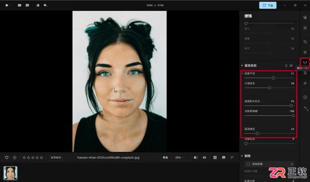Screen dimensions: 310x182
Task: Click the 详细信息 slider handle at 50
Action: pyautogui.click(x=269, y=88)
